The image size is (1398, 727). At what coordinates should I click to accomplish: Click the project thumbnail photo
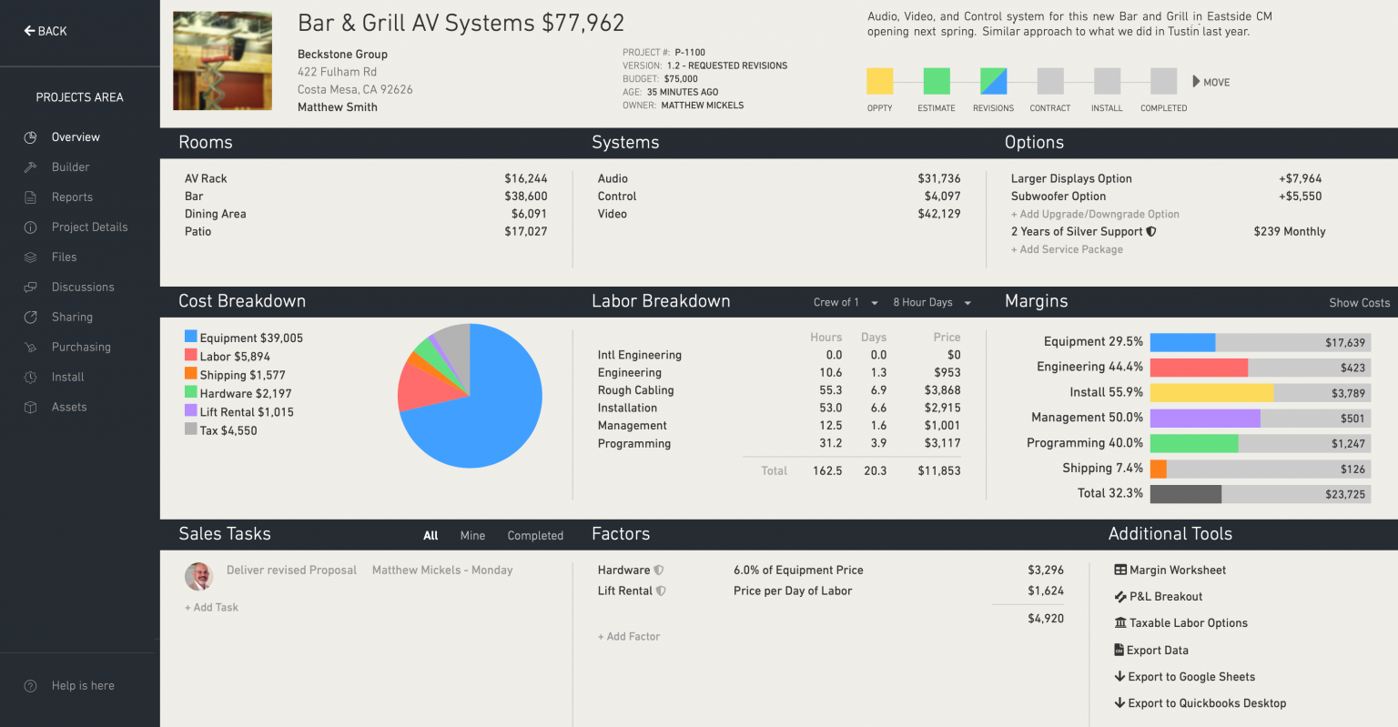click(x=223, y=61)
